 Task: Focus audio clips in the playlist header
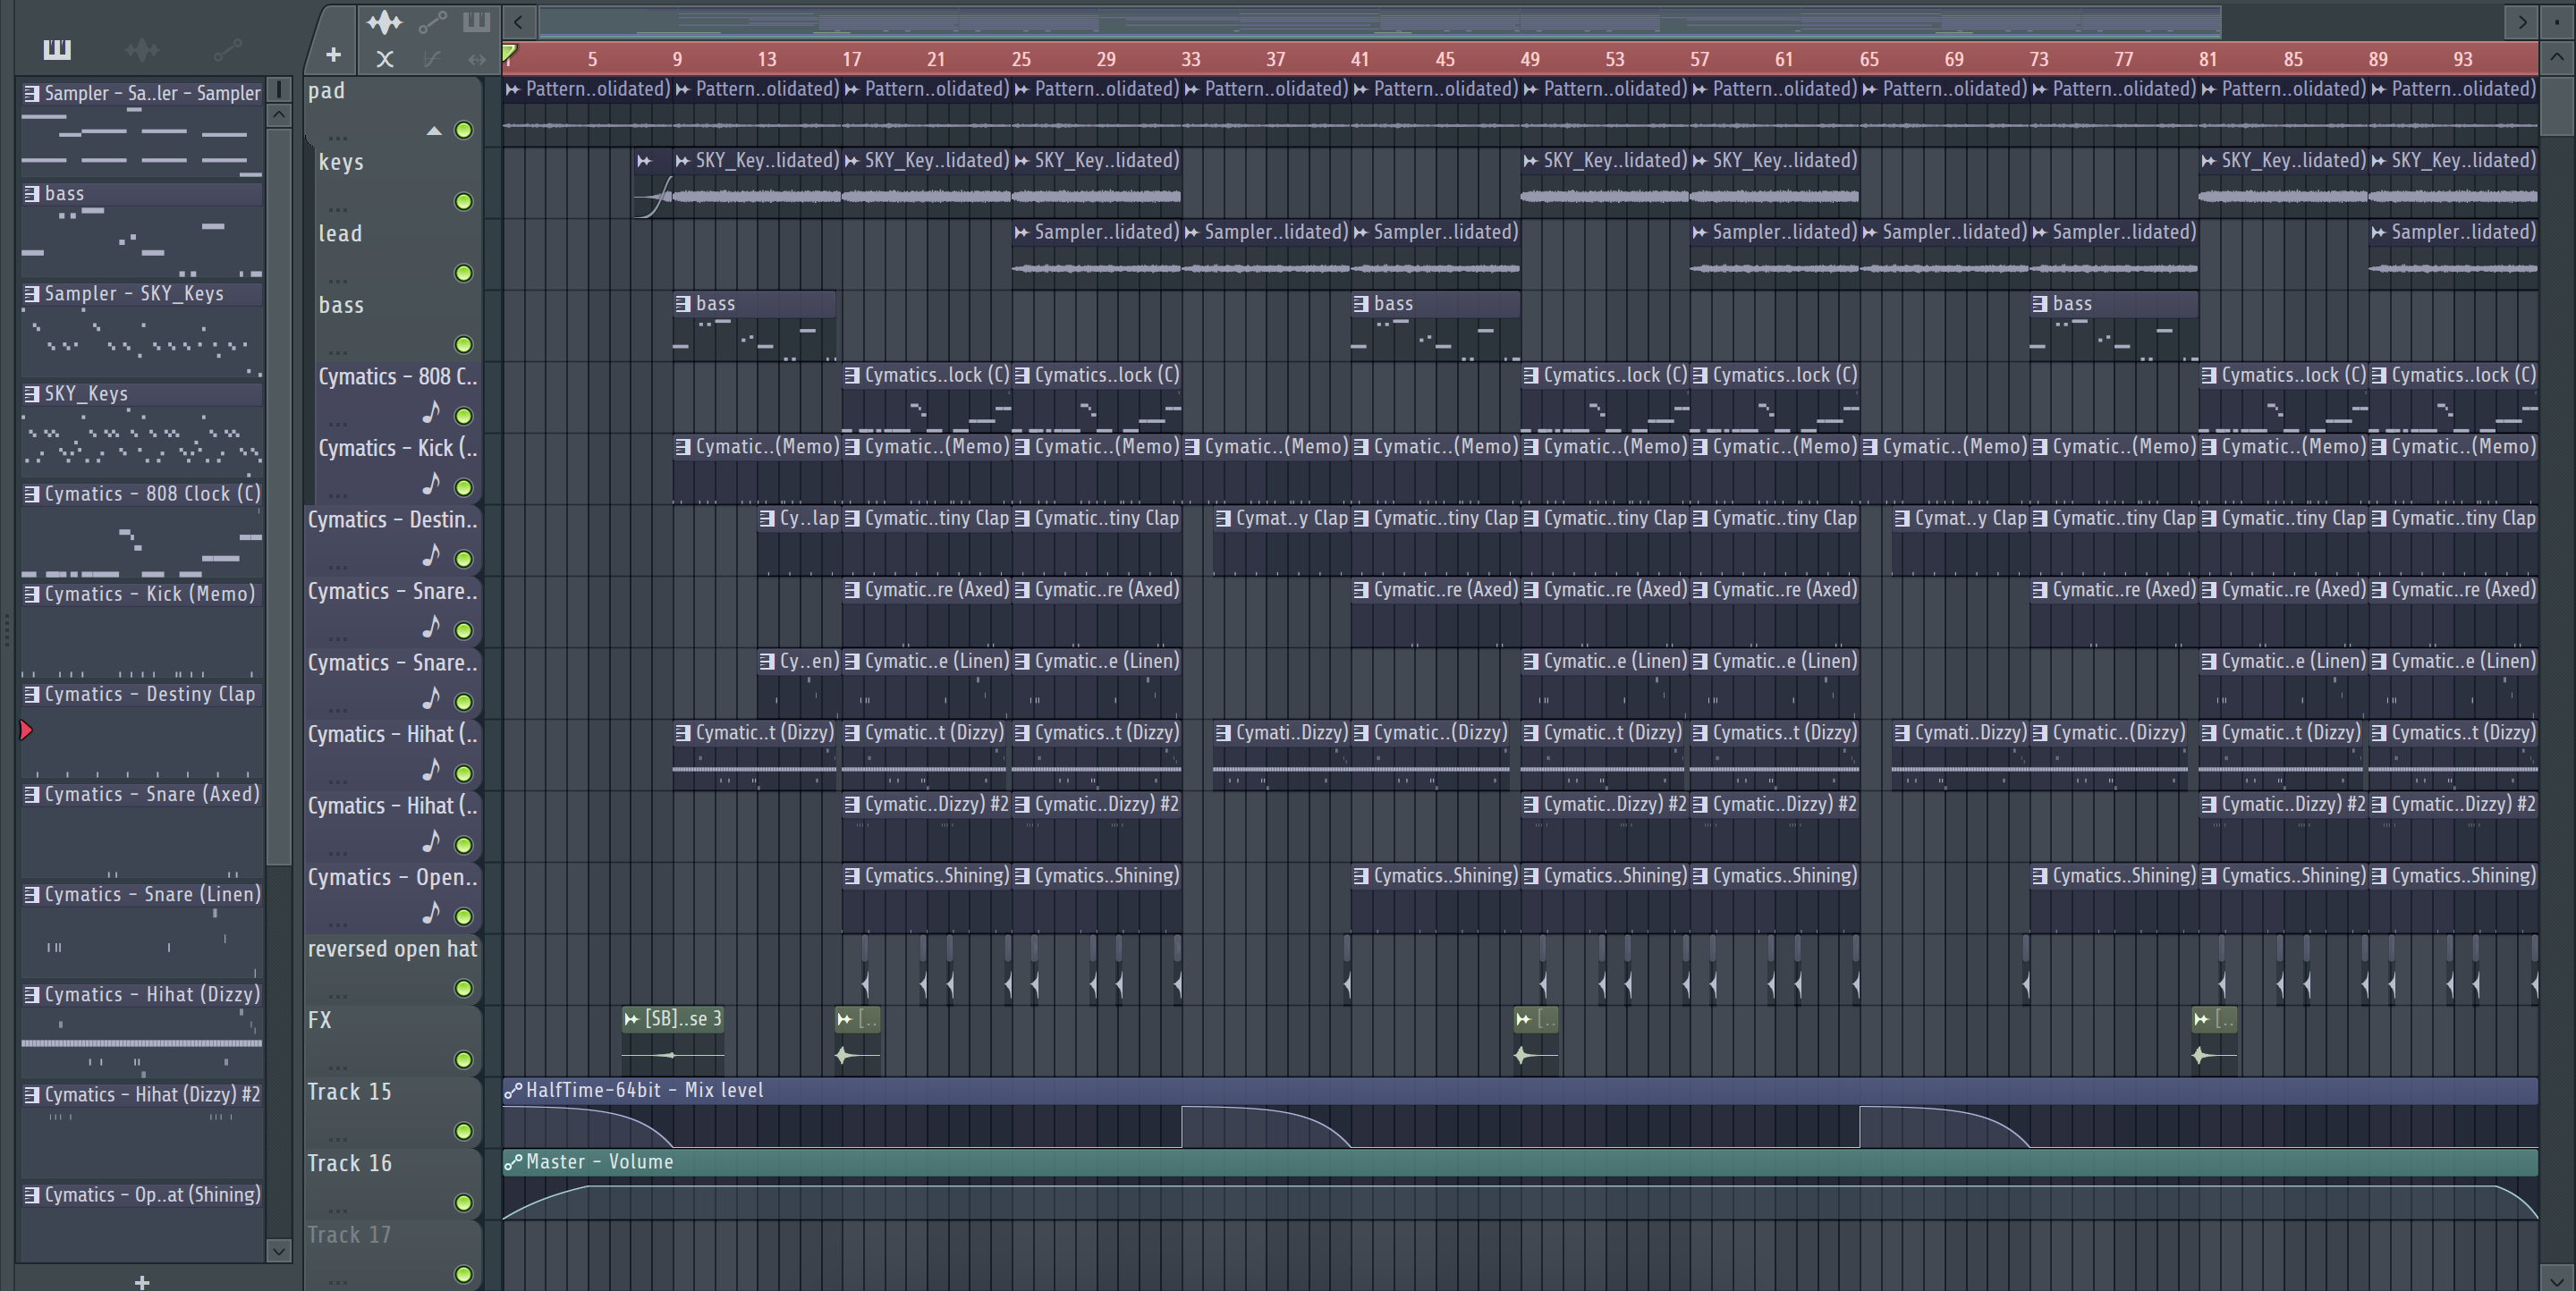pos(384,22)
